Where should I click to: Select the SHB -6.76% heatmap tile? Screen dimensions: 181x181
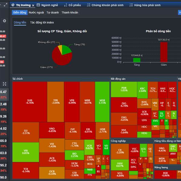click(x=30, y=102)
